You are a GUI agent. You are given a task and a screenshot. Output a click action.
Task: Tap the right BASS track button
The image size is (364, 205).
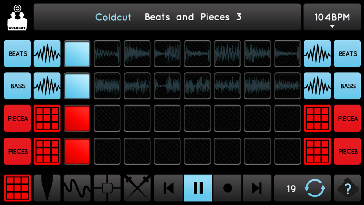[x=347, y=86]
